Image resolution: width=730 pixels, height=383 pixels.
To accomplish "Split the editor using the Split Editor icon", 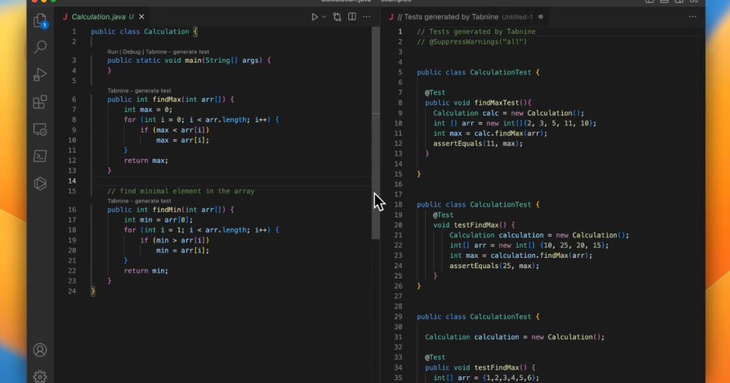I will point(352,16).
